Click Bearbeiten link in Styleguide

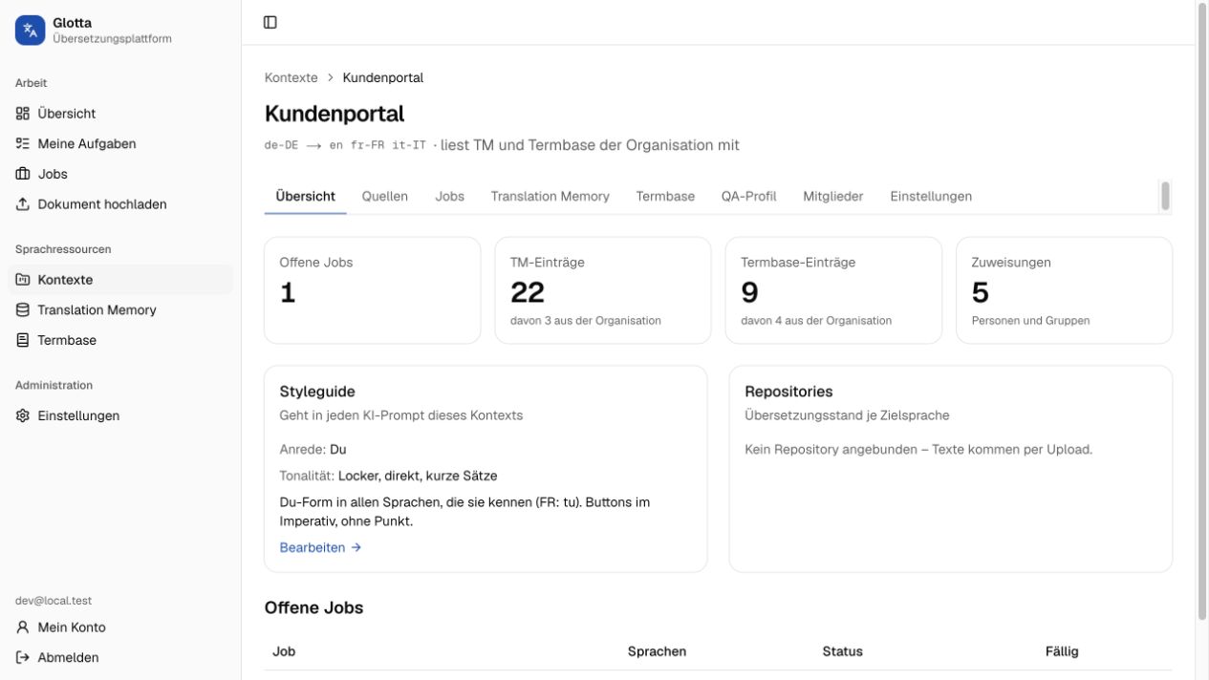point(320,547)
